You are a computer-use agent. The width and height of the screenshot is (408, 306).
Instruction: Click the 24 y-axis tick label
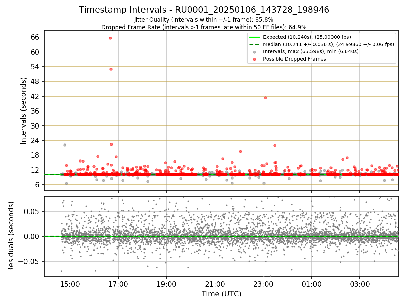click(x=36, y=140)
